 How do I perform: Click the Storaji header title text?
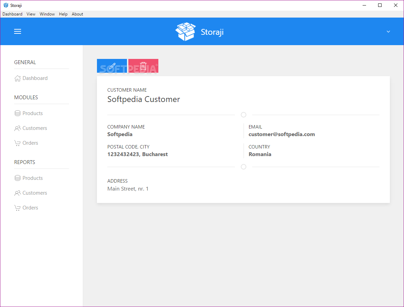[x=212, y=32]
